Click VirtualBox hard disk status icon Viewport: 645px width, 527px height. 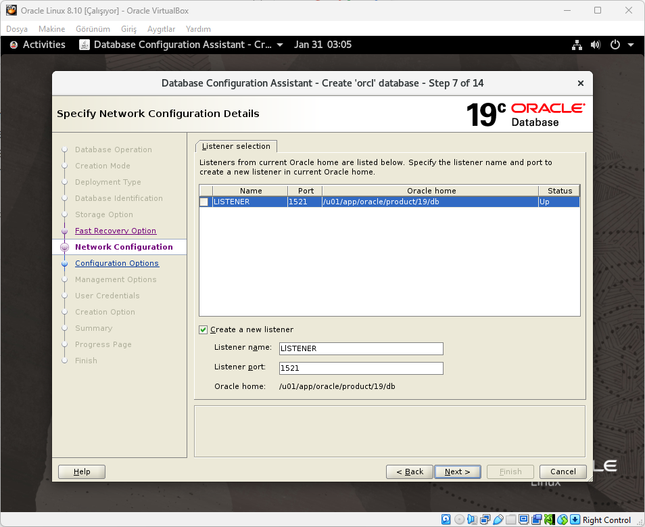point(446,520)
